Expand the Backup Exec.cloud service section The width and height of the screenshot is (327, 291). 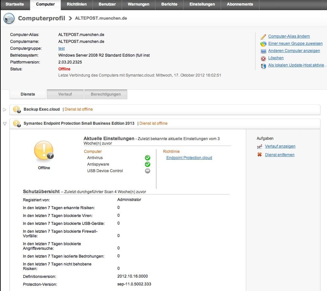(x=5, y=110)
